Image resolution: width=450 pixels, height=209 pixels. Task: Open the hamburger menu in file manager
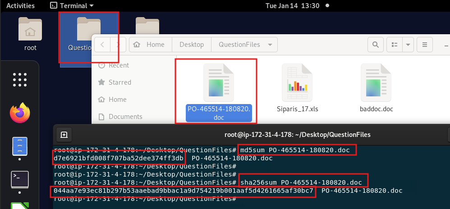424,45
